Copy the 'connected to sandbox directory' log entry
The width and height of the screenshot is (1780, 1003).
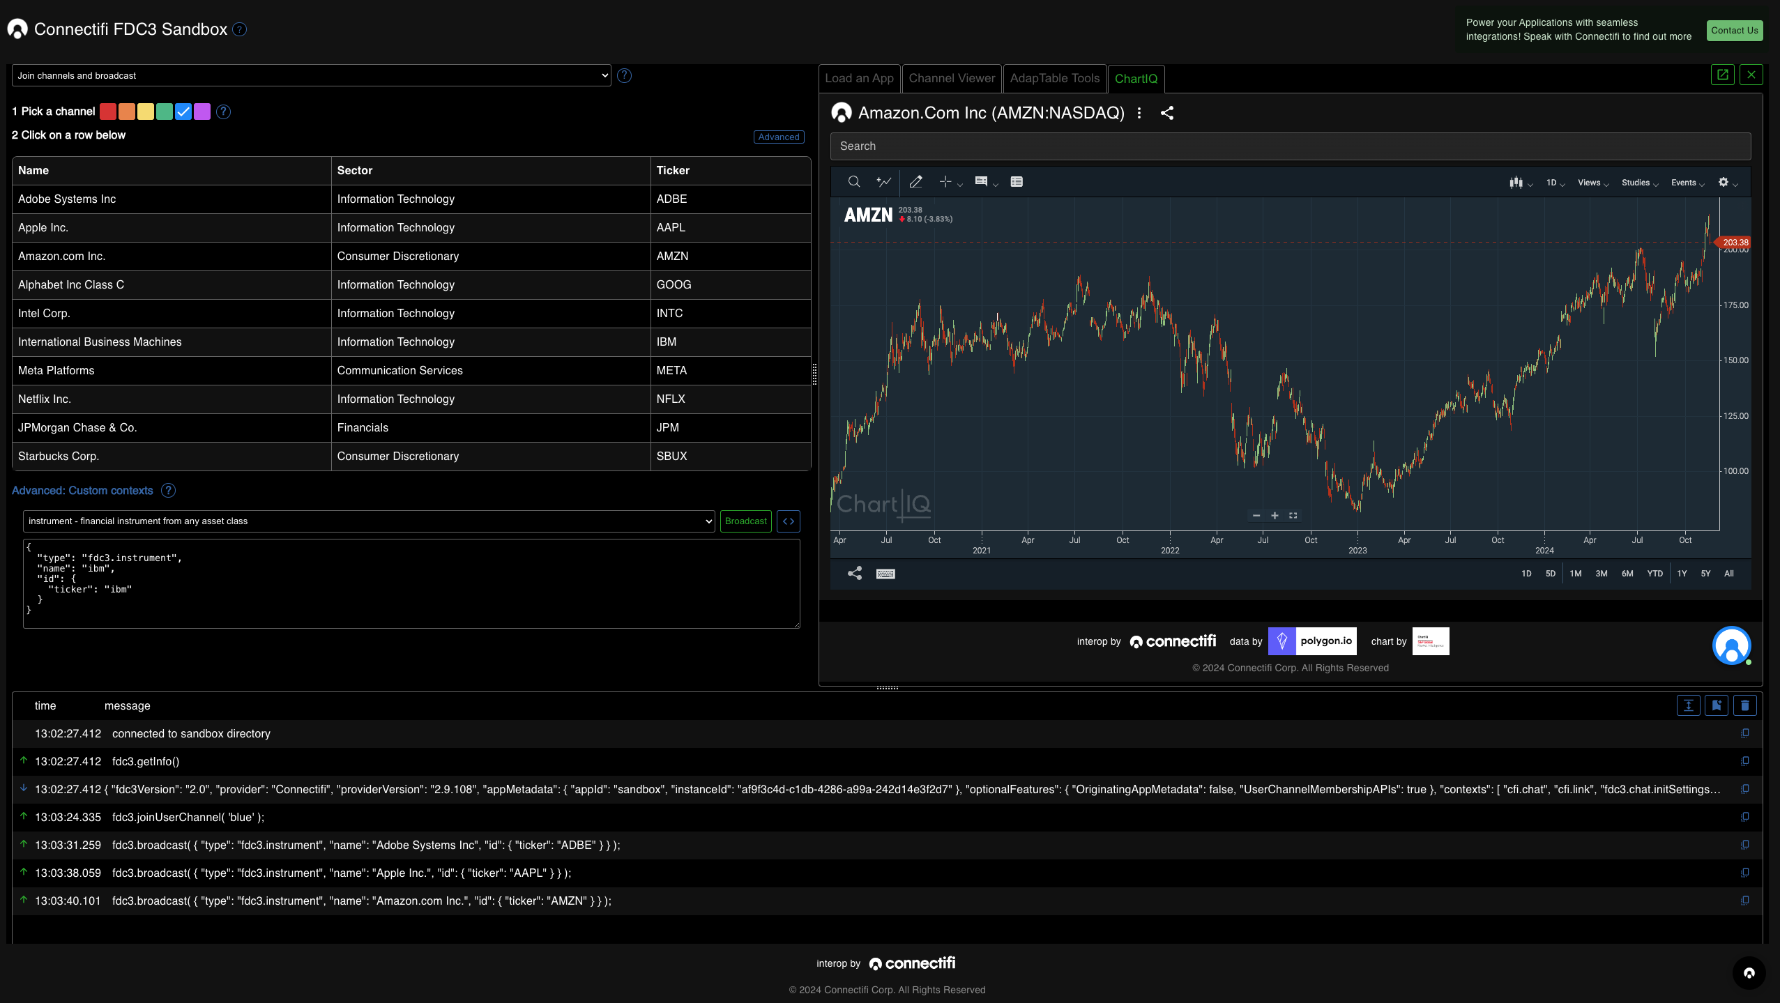[1745, 733]
